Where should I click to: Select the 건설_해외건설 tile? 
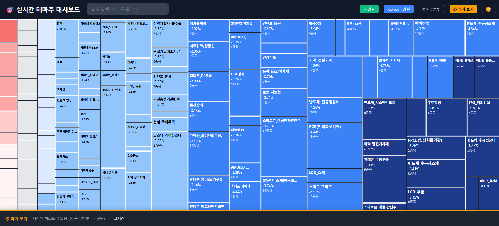(483, 117)
